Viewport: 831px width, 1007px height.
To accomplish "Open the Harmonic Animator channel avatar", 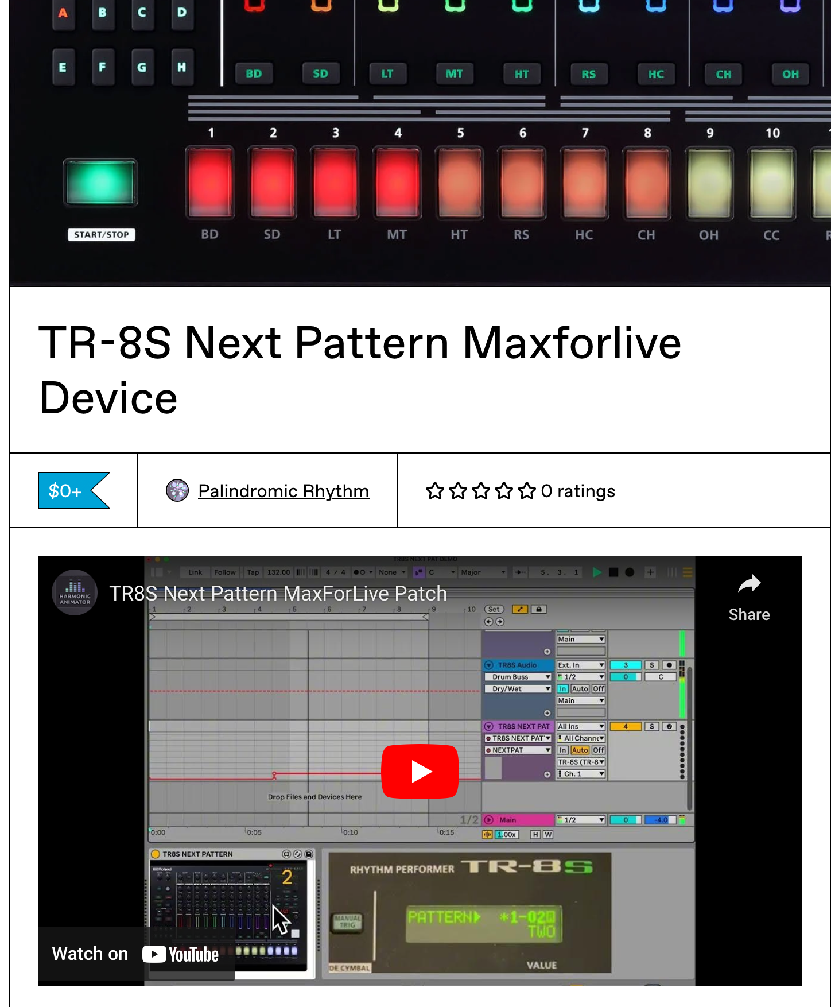I will tap(75, 592).
